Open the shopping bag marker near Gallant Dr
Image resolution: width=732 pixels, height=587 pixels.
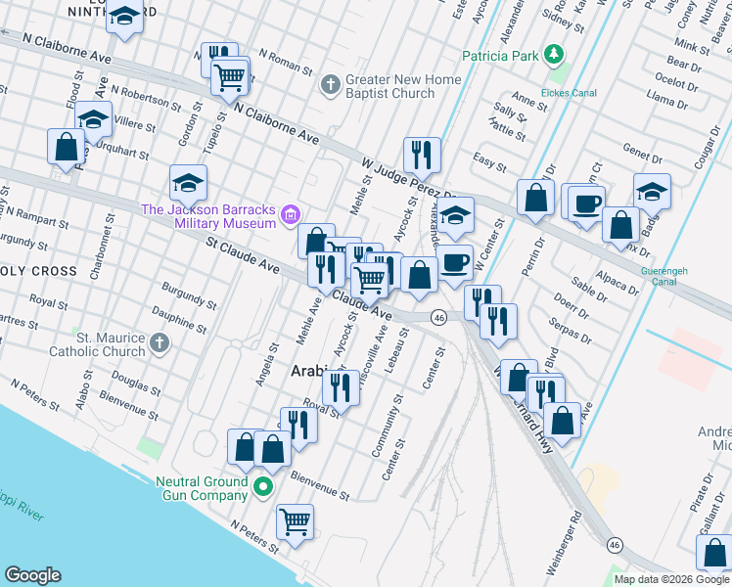(x=714, y=554)
